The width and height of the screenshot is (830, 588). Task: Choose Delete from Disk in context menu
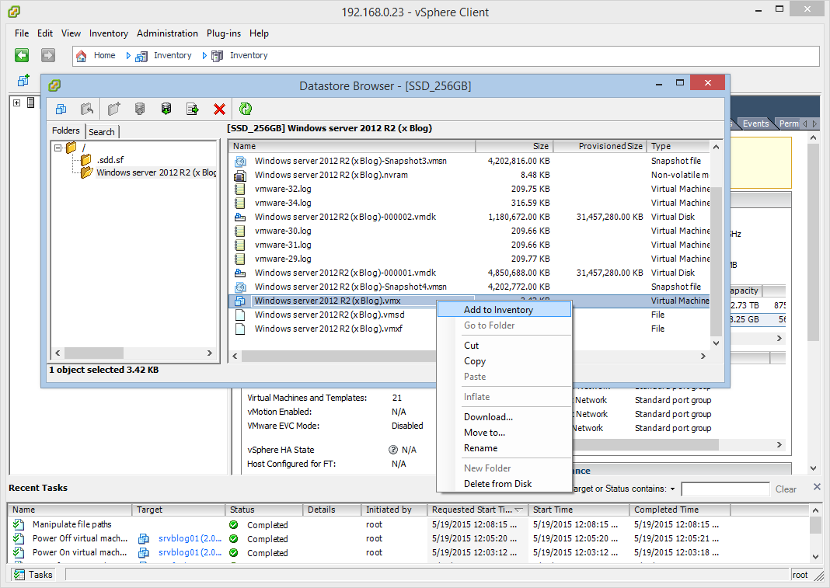tap(504, 484)
